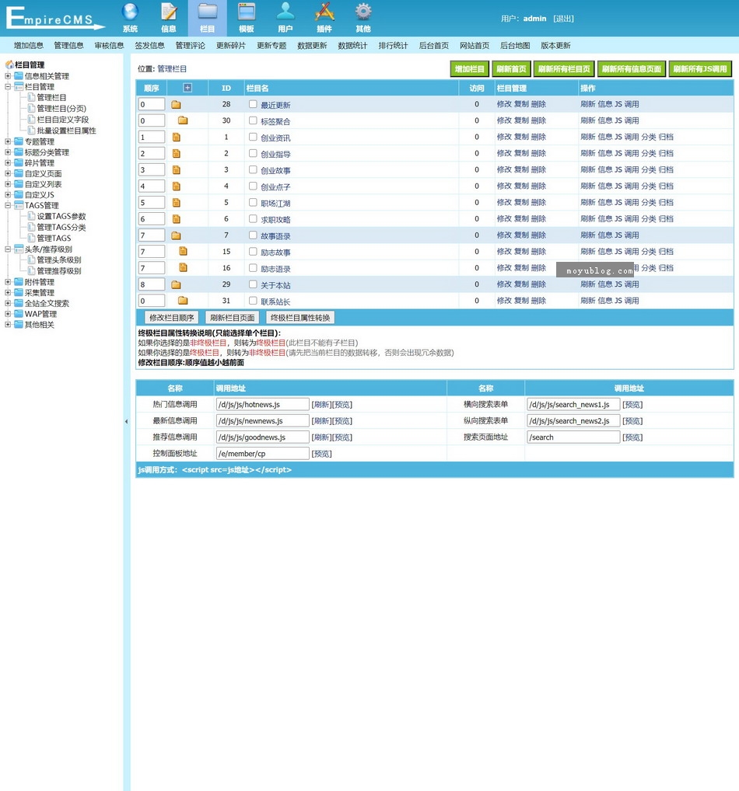Viewport: 739px width, 791px height.
Task: Click the 终极栏目属性转换 button
Action: tap(300, 317)
